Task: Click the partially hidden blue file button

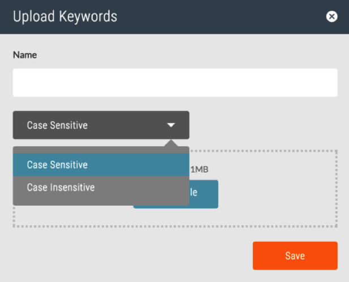Action: click(204, 194)
